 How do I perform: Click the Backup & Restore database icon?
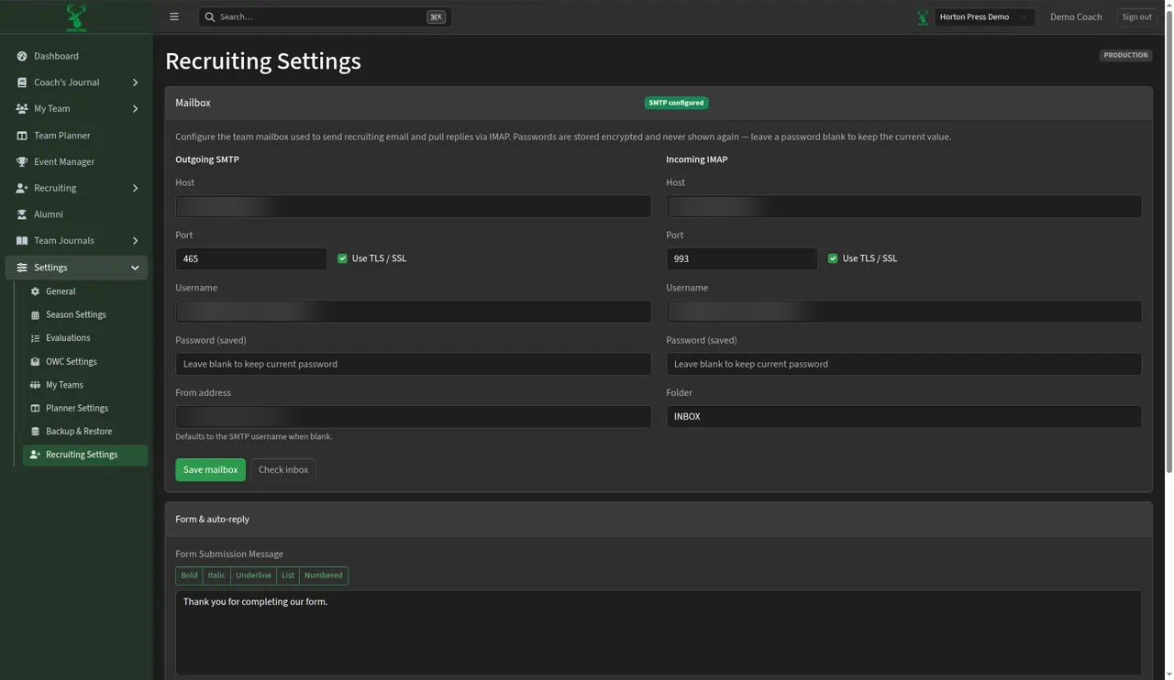tap(35, 432)
